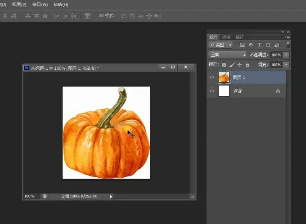Collapse the layers panel with double-arrow icon

283,32
